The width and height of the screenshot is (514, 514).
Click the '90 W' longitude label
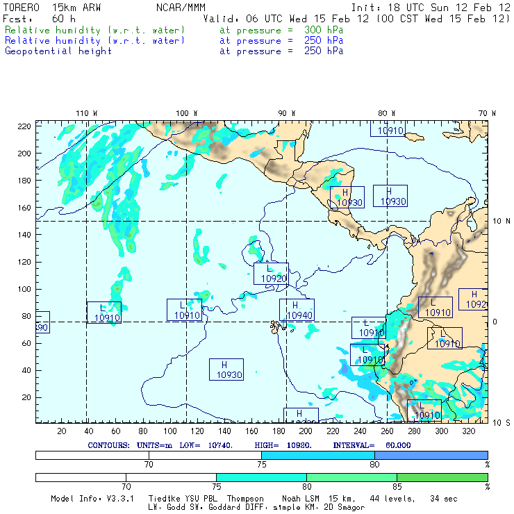(x=287, y=113)
